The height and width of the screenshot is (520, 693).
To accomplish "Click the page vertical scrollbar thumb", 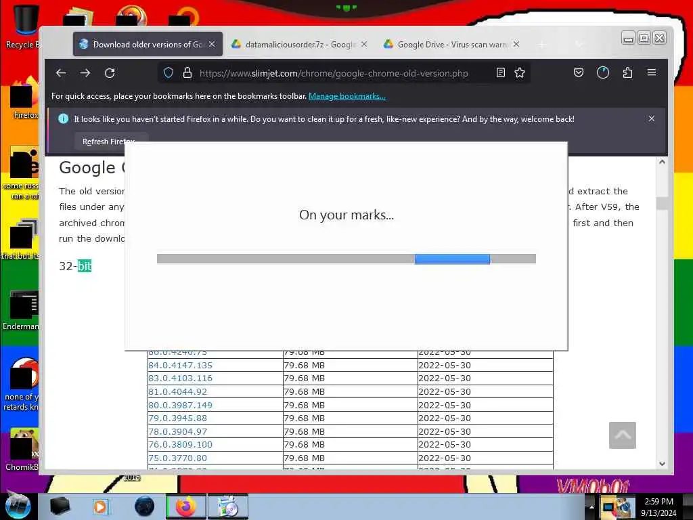I will [662, 203].
